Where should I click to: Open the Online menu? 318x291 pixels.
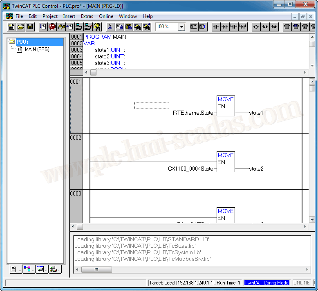tap(106, 16)
